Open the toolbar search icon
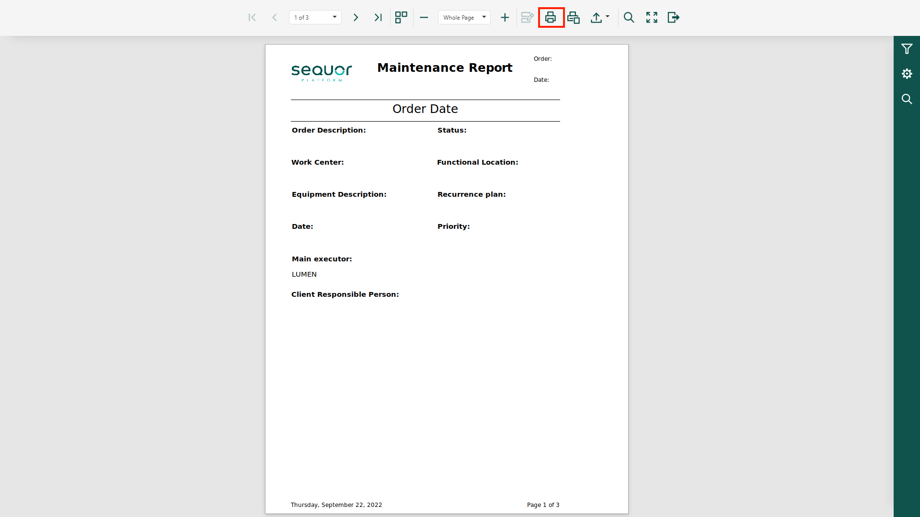 point(629,18)
